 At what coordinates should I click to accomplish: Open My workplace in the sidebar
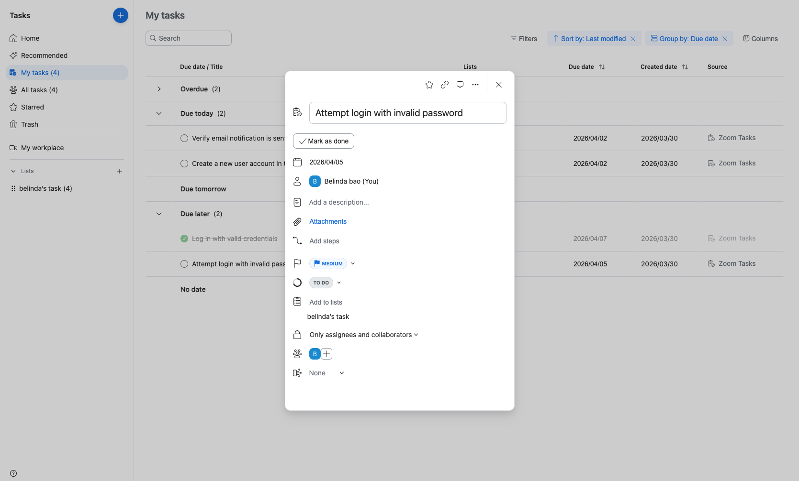[67, 148]
